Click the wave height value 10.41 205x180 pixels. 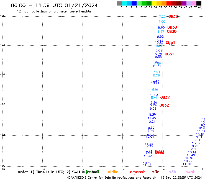(192, 152)
